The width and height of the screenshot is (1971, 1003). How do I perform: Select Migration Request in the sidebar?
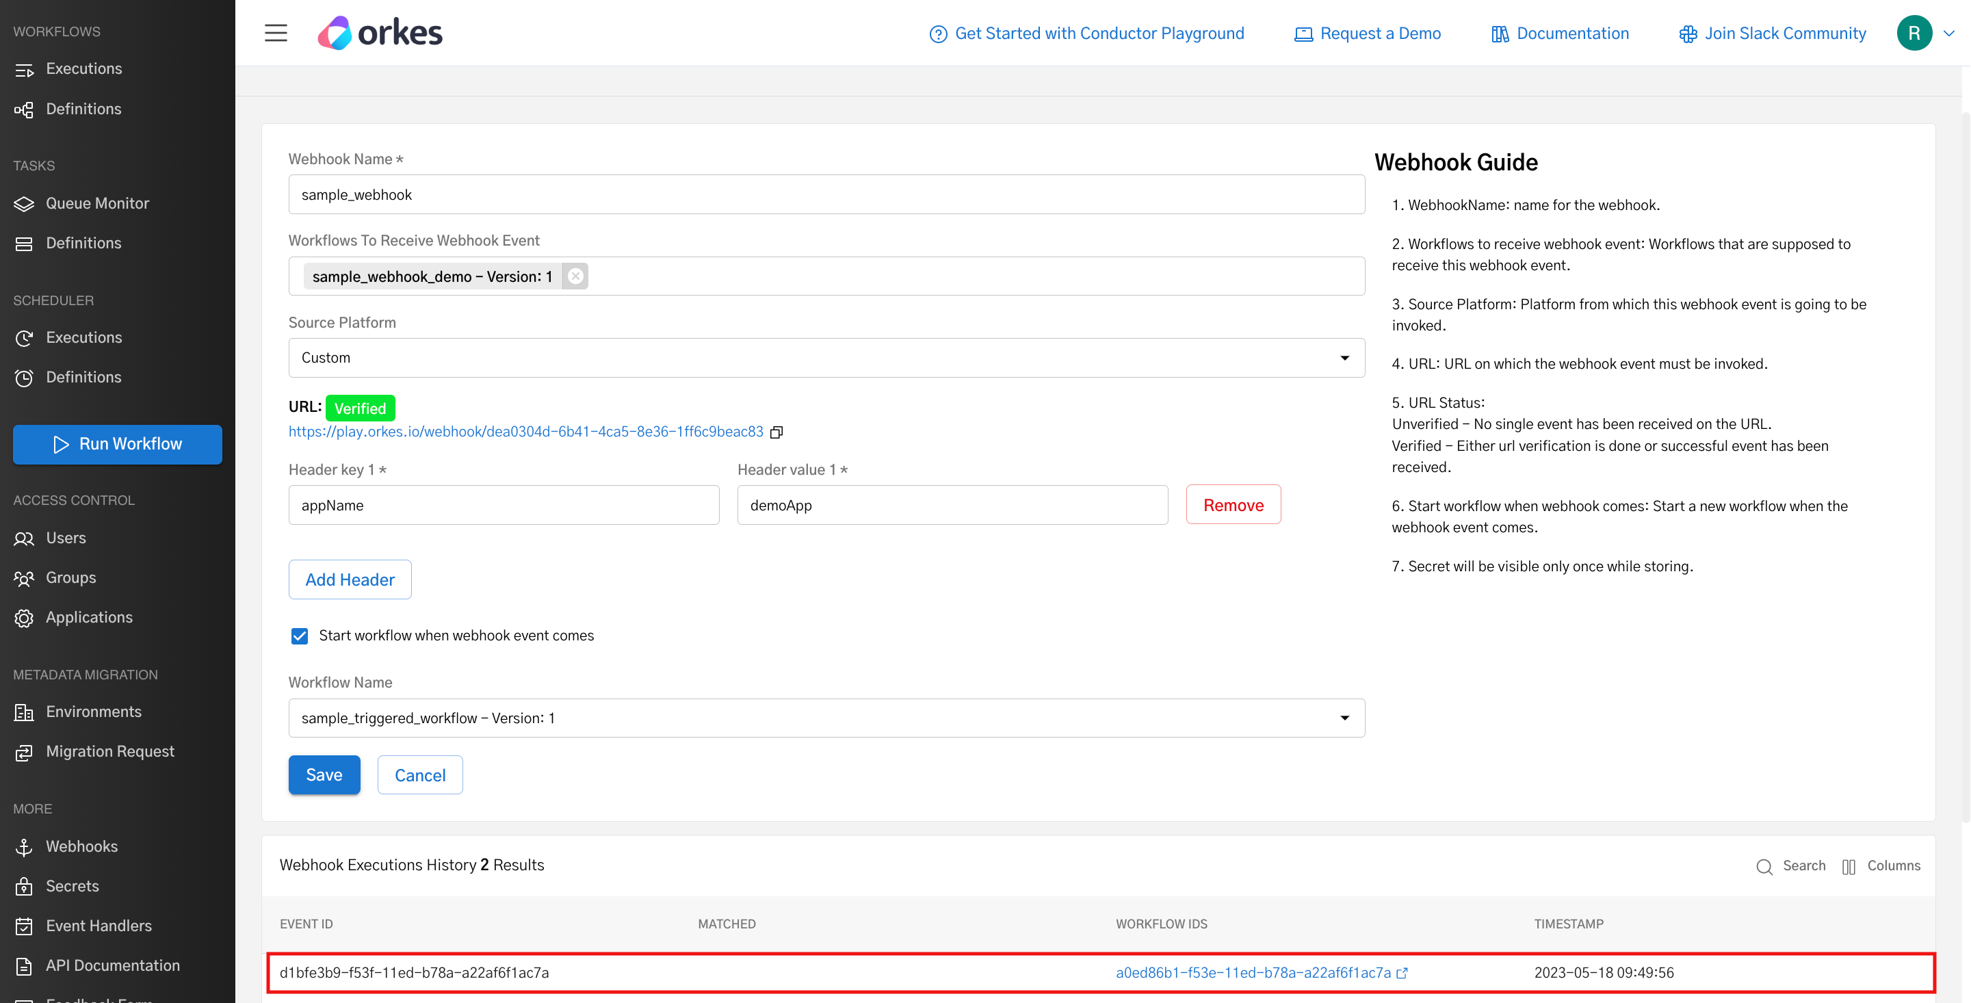tap(109, 751)
